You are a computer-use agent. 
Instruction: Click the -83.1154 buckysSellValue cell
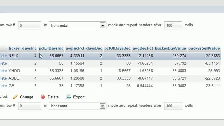point(212,63)
